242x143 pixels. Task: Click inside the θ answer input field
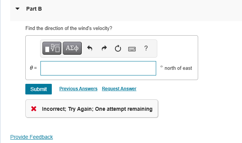click(98, 68)
